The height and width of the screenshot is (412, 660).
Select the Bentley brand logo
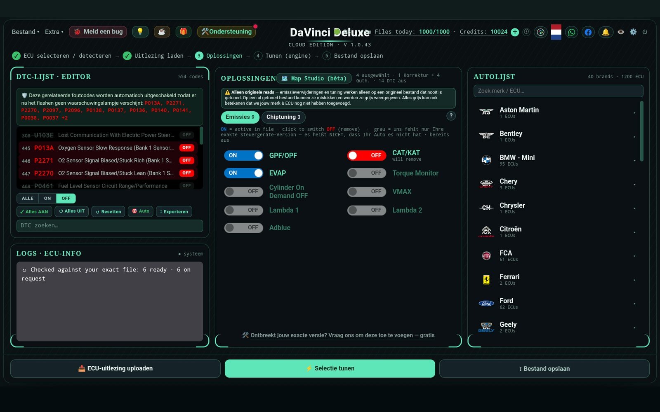click(486, 136)
